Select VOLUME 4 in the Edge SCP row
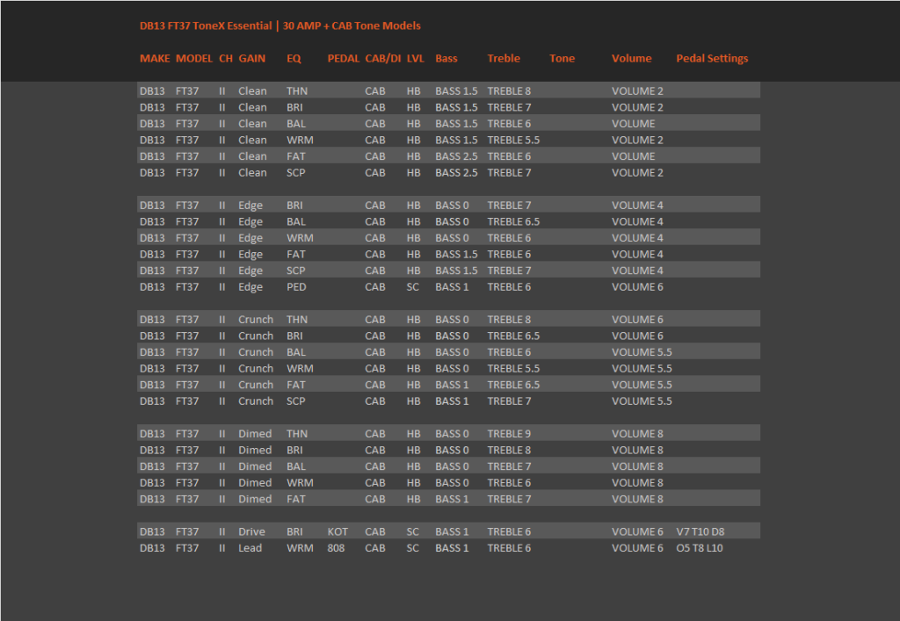The image size is (900, 621). click(x=637, y=271)
